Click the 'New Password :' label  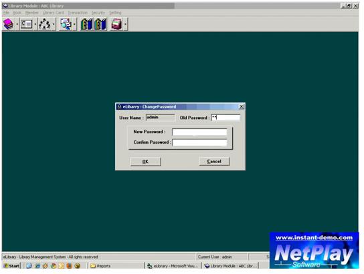tap(149, 132)
